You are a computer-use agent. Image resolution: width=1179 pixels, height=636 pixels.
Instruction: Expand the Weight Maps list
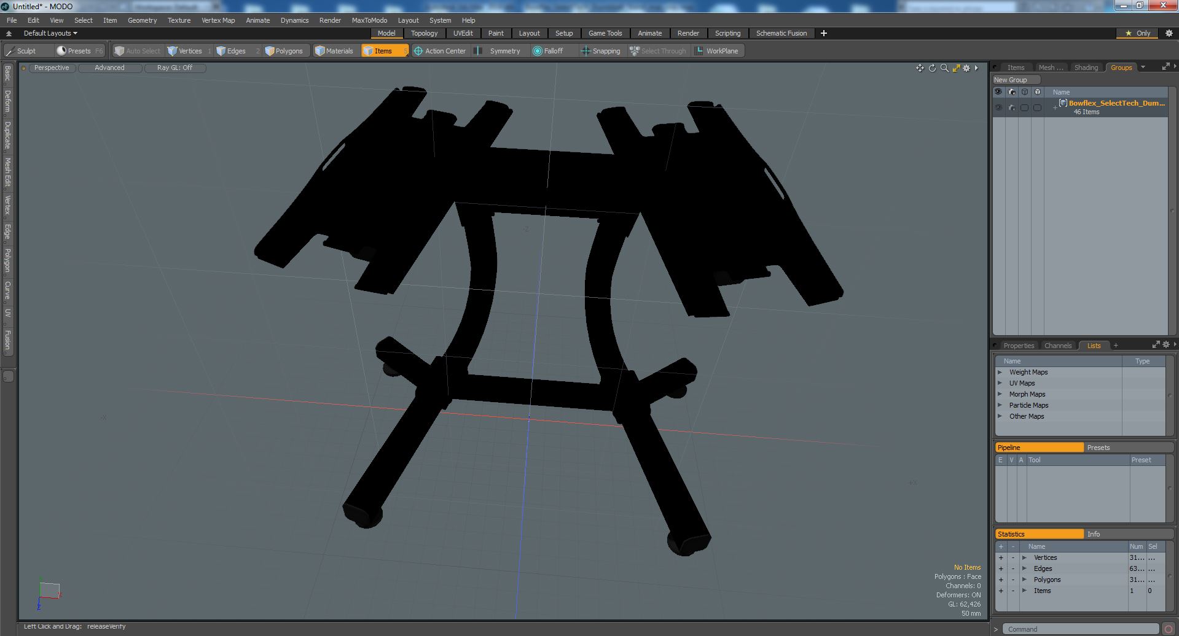[x=1000, y=372]
